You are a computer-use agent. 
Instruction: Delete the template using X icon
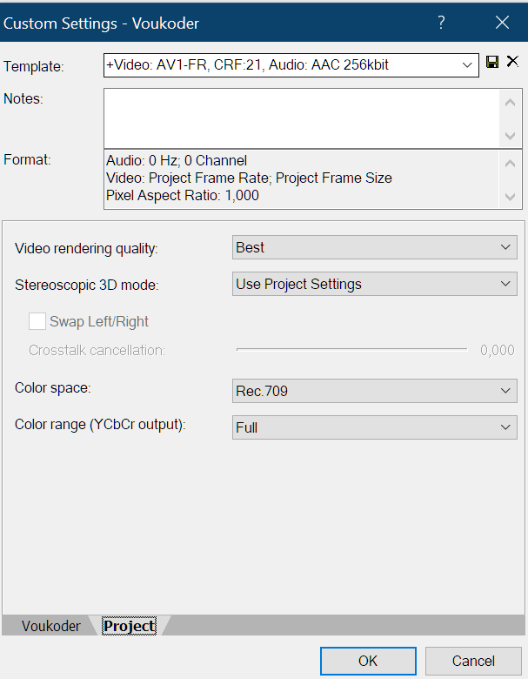(511, 62)
